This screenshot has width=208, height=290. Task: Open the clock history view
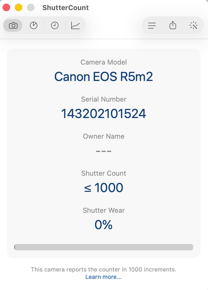tap(55, 25)
